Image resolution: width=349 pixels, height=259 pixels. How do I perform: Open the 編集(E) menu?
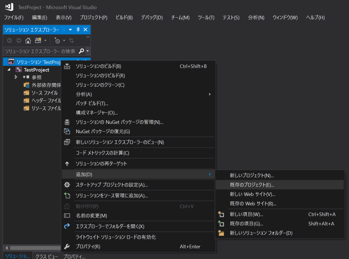(x=40, y=17)
